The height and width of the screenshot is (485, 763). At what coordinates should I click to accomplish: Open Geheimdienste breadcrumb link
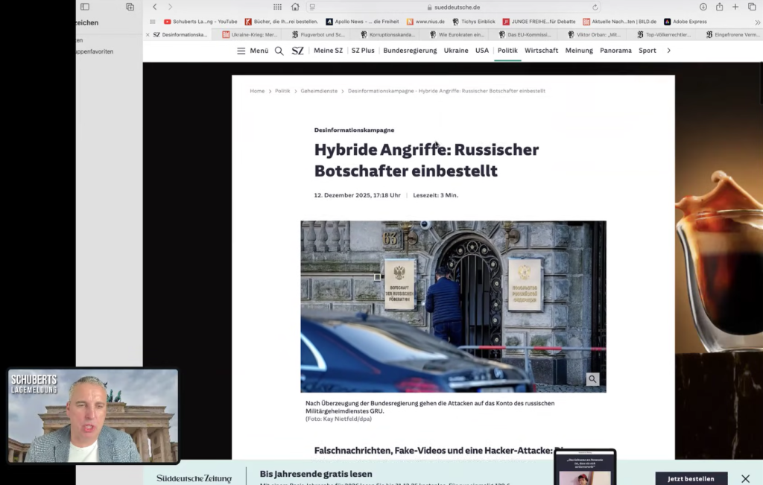tap(319, 91)
